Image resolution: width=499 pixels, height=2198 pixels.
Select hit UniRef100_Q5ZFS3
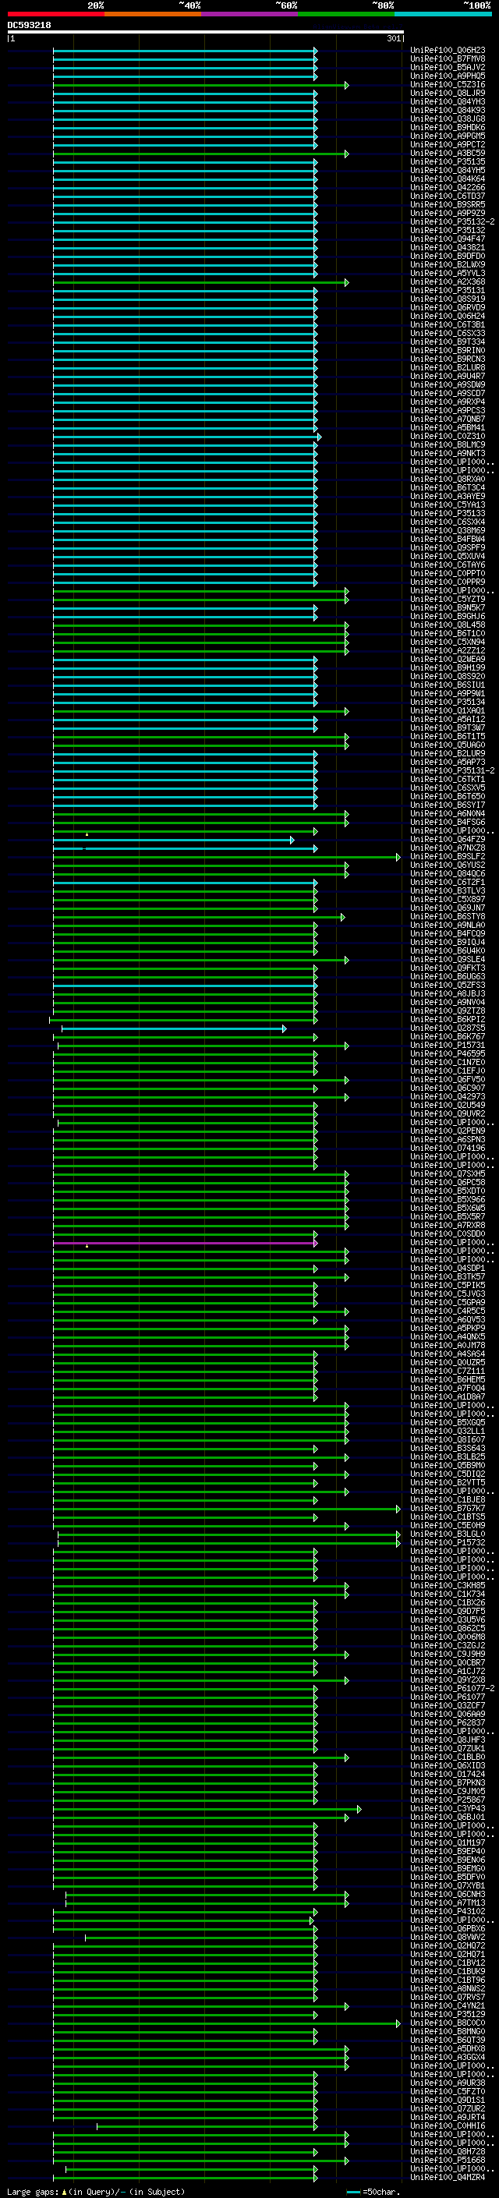coord(448,986)
